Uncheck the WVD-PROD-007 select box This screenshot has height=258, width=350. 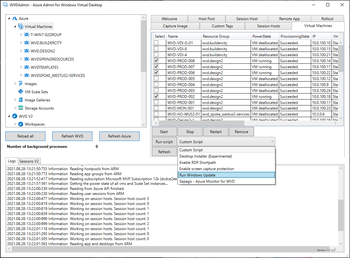pos(156,66)
